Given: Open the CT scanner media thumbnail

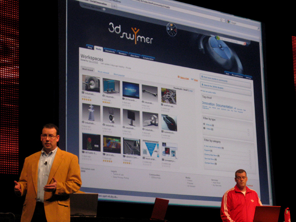Looking at the screenshot, I should (91, 84).
